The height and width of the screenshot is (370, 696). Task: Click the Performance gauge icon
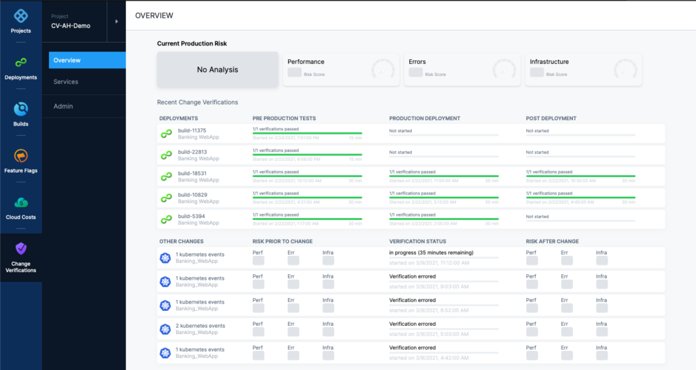[x=383, y=70]
